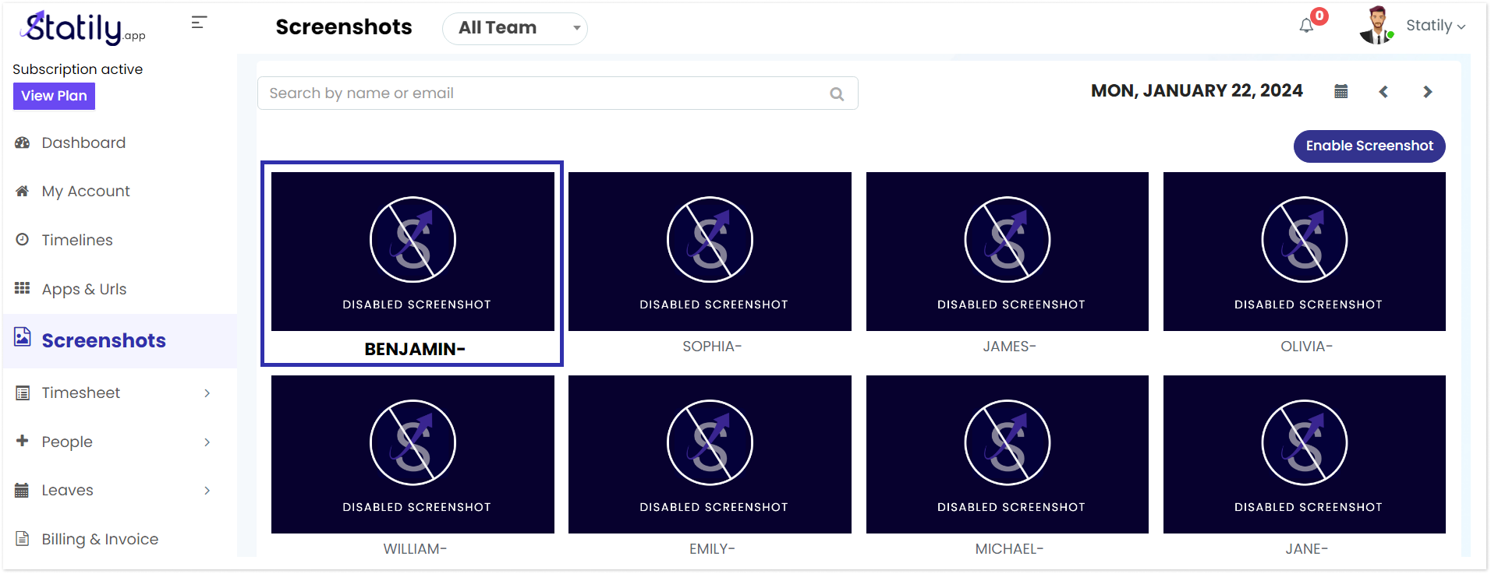
Task: Click the Timelines clock icon
Action: pos(23,239)
